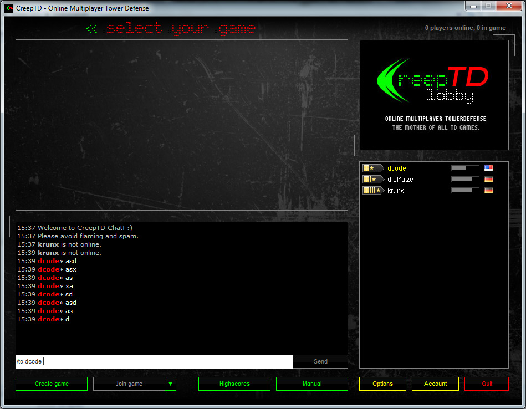This screenshot has height=409, width=526.
Task: Select player krunx in the player list
Action: pyautogui.click(x=434, y=190)
